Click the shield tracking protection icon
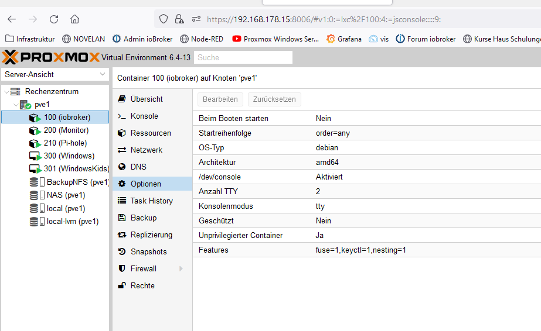Viewport: 541px width, 331px height. [164, 19]
